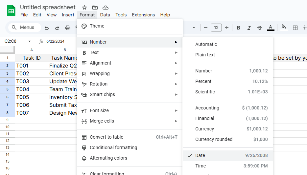Image resolution: width=307 pixels, height=175 pixels.
Task: Click the redo arrow in toolbar
Action: click(57, 28)
